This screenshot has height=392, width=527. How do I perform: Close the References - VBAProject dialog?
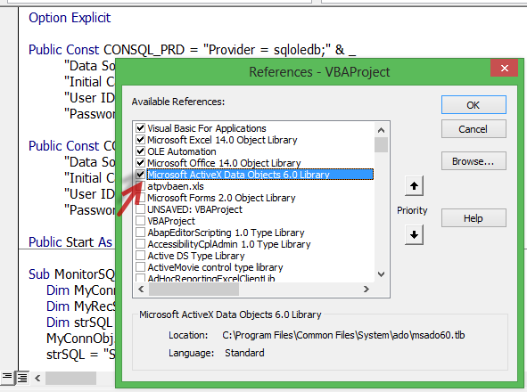click(504, 69)
